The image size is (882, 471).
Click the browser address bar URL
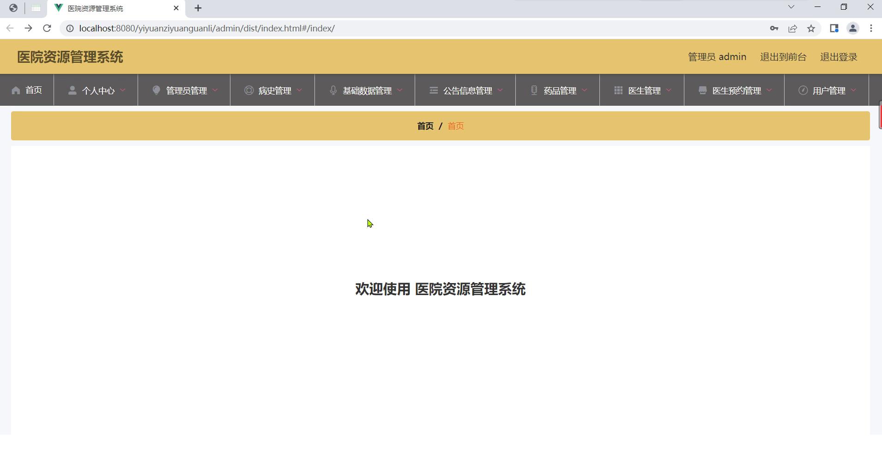207,29
